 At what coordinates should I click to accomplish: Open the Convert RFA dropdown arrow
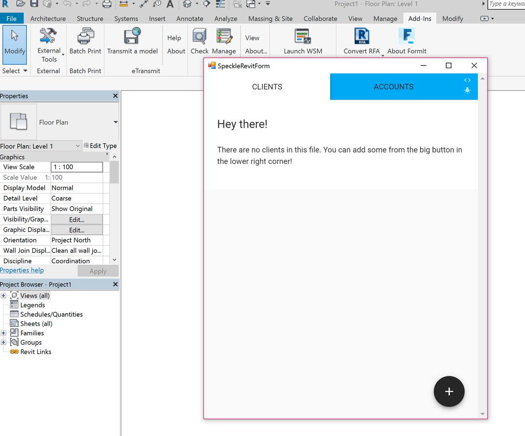tap(383, 55)
